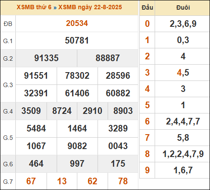The height and width of the screenshot is (190, 210).
Task: Select G.6 number 997
Action: pos(77,164)
